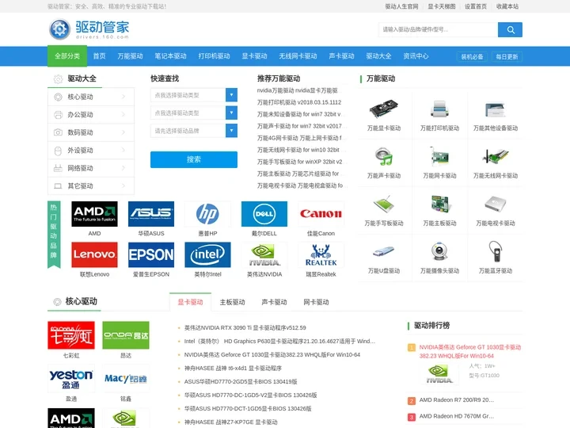
Task: Click the blue 搜索 button
Action: point(194,159)
